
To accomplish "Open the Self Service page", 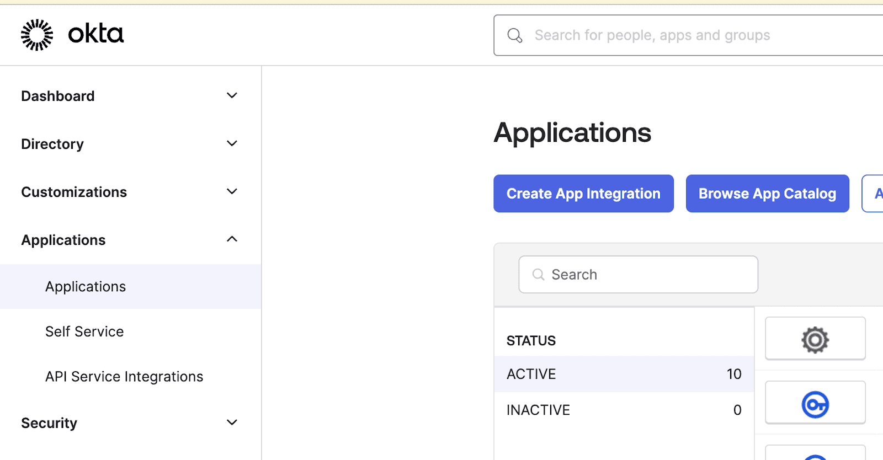I will (x=84, y=331).
